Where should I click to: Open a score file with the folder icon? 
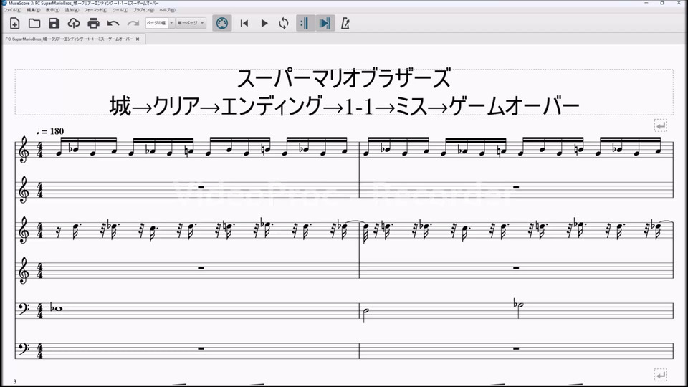click(x=34, y=23)
